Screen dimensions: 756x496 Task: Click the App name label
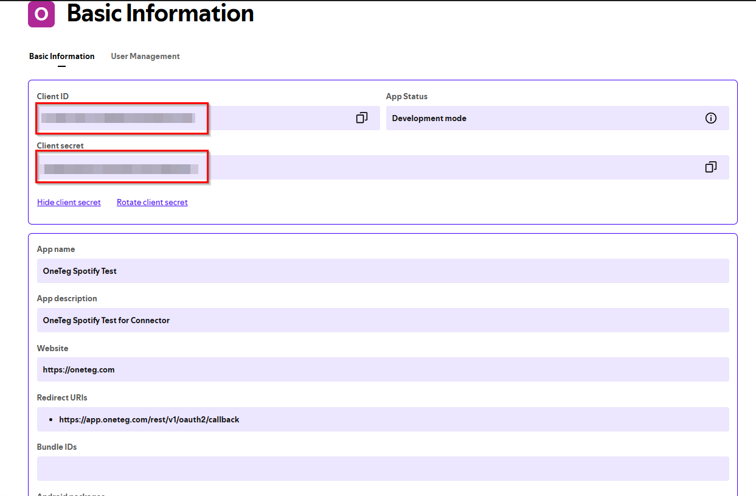56,249
